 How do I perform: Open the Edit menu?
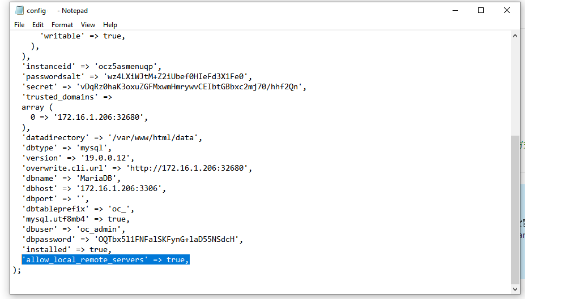point(38,25)
